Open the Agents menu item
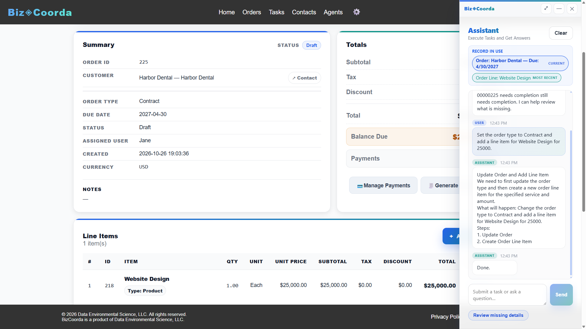Viewport: 586px width, 329px height. (333, 12)
